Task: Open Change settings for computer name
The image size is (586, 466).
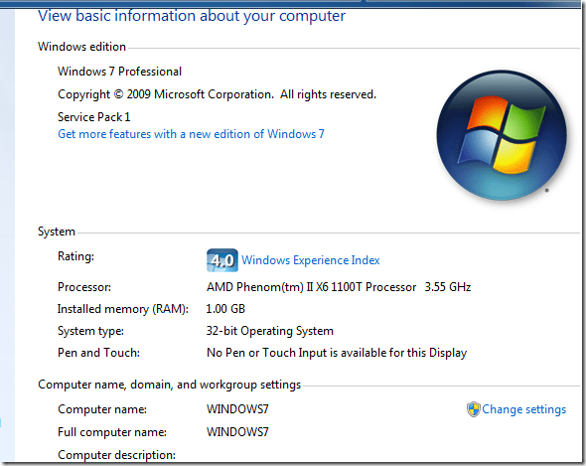Action: tap(524, 409)
